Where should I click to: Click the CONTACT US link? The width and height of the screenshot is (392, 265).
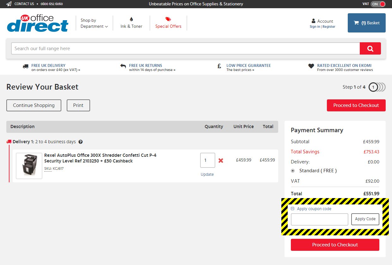(x=24, y=4)
